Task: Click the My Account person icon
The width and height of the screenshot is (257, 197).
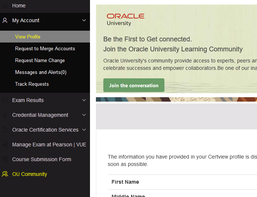Action: (x=5, y=20)
